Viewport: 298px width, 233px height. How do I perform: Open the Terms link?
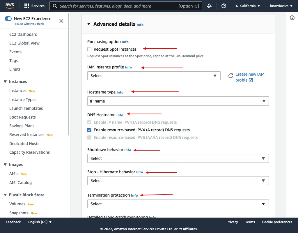tap(250, 222)
